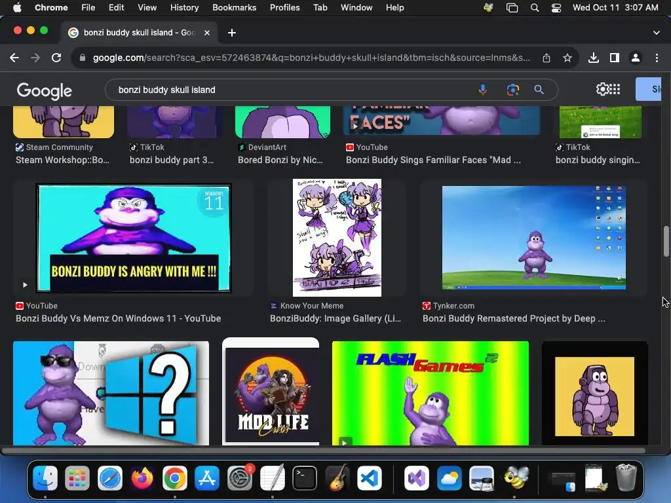This screenshot has height=503, width=671.
Task: Open the App Store from the Dock
Action: [x=207, y=477]
